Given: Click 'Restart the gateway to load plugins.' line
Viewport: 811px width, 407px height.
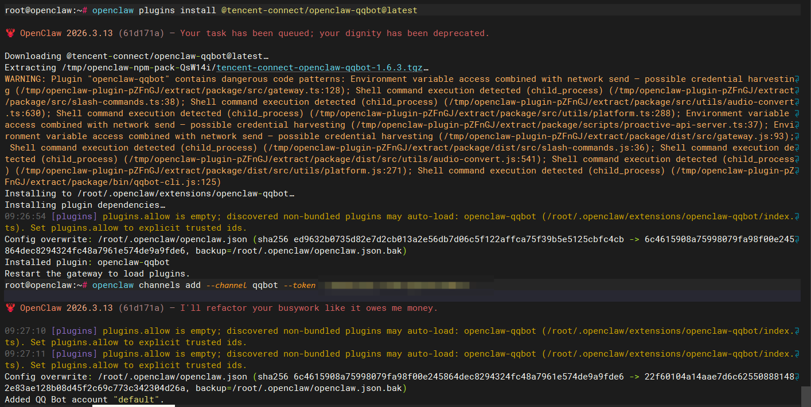Looking at the screenshot, I should click(x=98, y=274).
